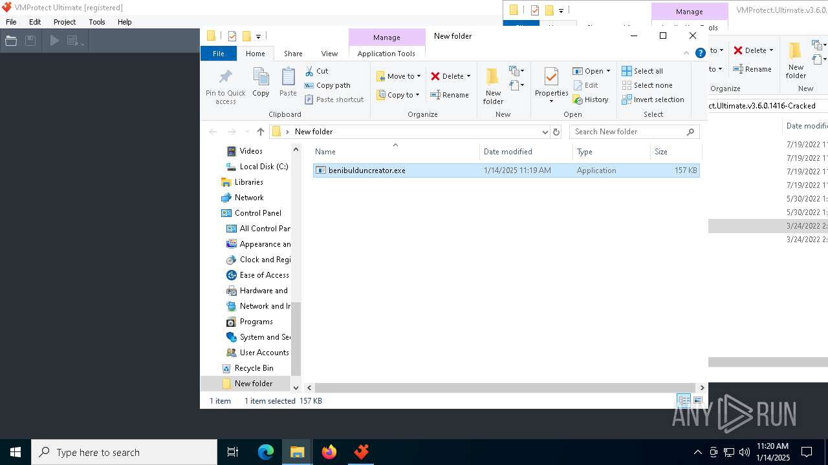This screenshot has height=465, width=828.
Task: Click the Windows Start button
Action: [x=16, y=452]
